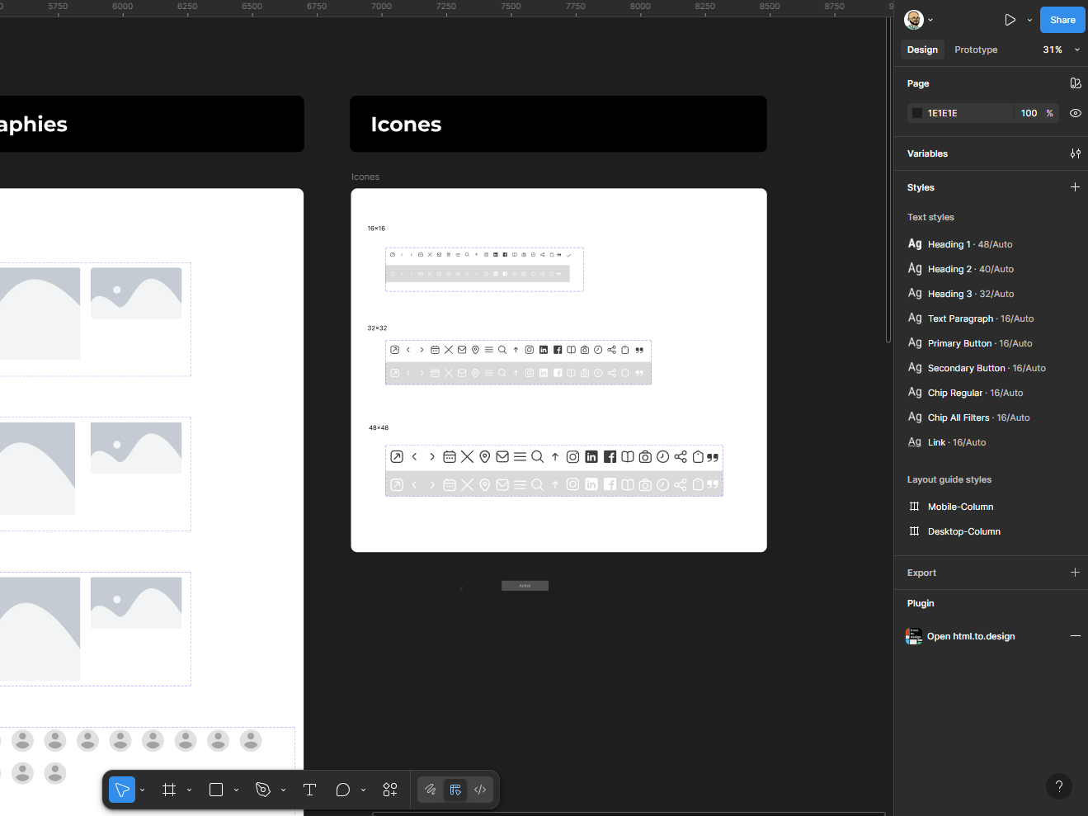Switch to the Prototype tab
The height and width of the screenshot is (816, 1088).
(976, 50)
